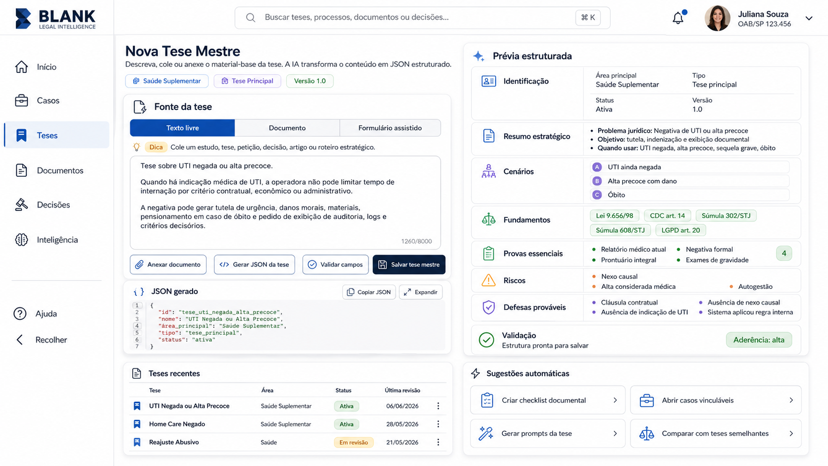The image size is (828, 466).
Task: Click the Súmula 302/STJ tag
Action: tap(726, 215)
